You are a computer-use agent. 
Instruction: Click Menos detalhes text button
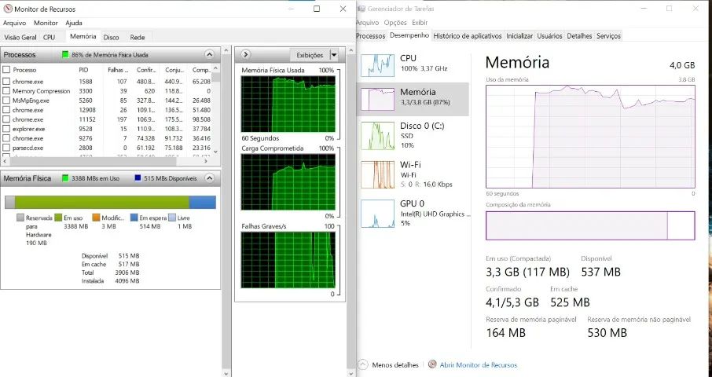coord(395,364)
